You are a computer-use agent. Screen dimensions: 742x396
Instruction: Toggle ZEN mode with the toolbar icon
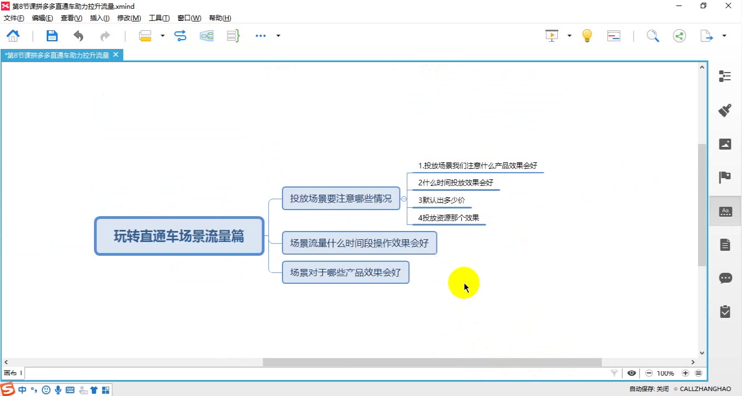click(x=613, y=36)
